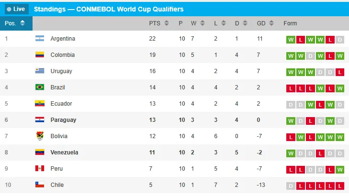Click the Venezuela flag icon

[40, 152]
